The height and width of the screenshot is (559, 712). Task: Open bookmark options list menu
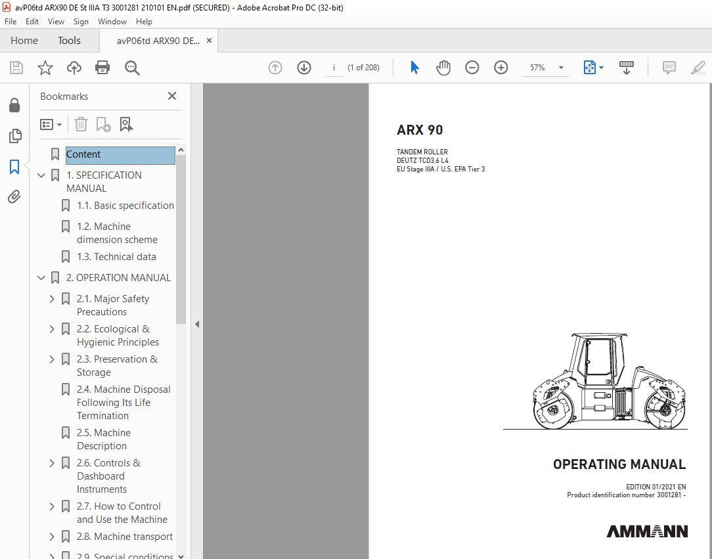click(51, 124)
